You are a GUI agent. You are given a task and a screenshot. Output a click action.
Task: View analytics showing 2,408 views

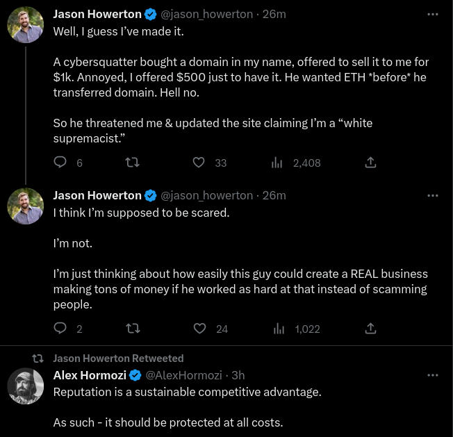pos(277,163)
